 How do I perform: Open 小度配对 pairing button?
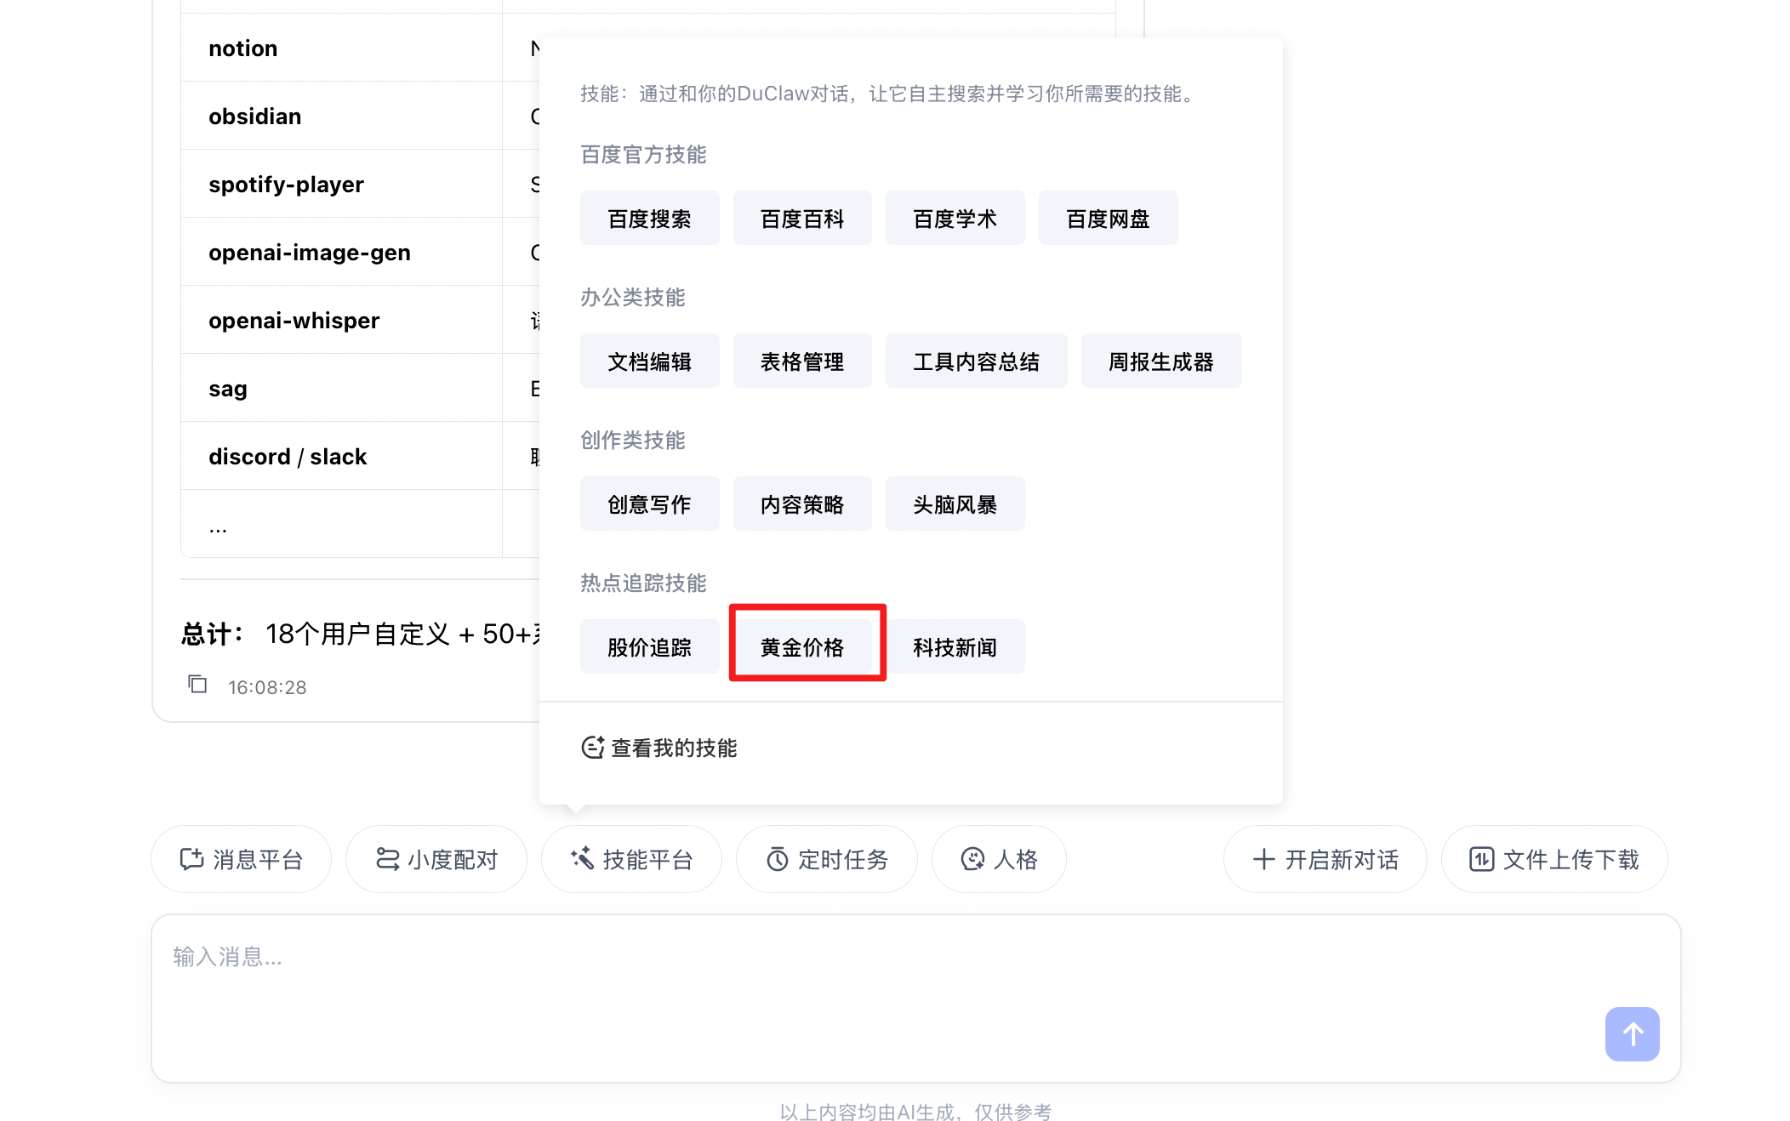[x=436, y=859]
